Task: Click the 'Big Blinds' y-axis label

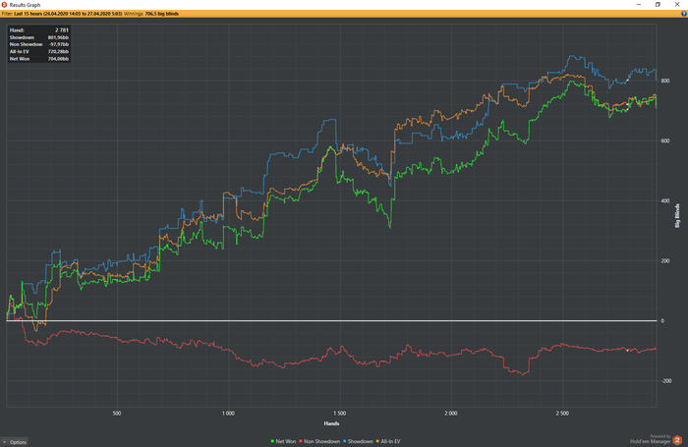Action: tap(677, 215)
